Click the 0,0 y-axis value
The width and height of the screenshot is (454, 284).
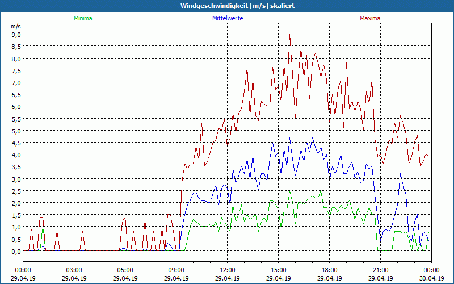tap(16, 251)
